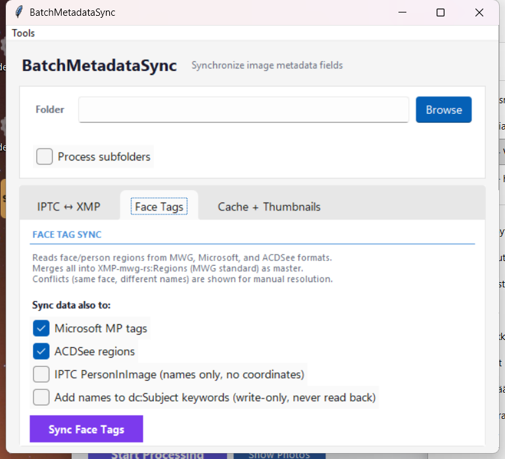The height and width of the screenshot is (459, 505).
Task: Enable the IPTC PersonInImage checkbox
Action: point(41,374)
